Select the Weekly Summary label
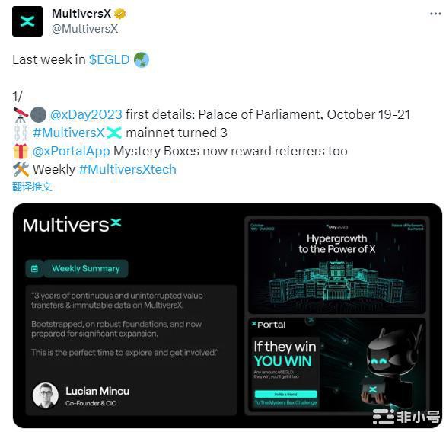Image resolution: width=446 pixels, height=432 pixels. [x=85, y=268]
